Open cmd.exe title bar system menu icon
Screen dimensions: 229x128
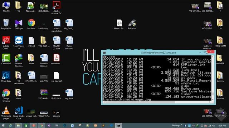pos(104,53)
